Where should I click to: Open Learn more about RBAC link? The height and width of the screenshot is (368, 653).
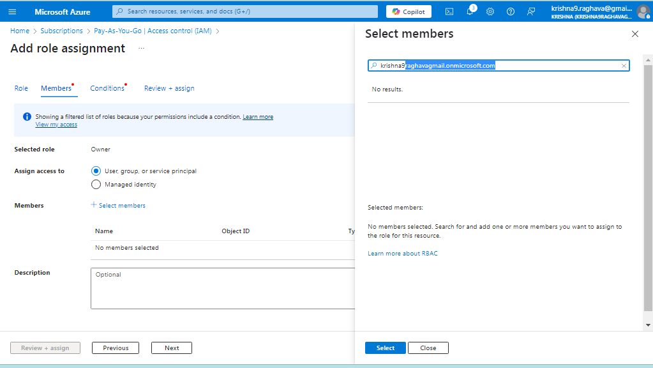[403, 254]
